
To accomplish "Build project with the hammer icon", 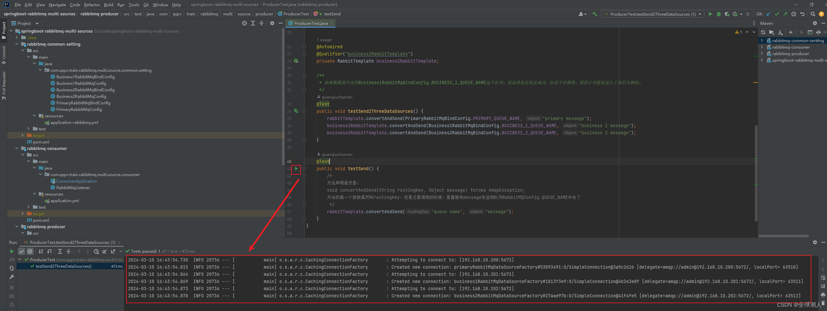I will pyautogui.click(x=595, y=14).
